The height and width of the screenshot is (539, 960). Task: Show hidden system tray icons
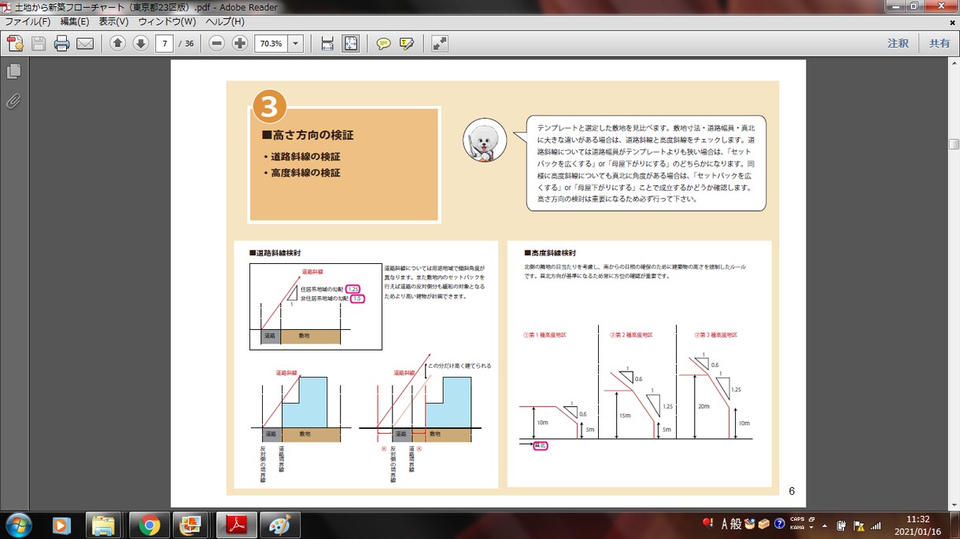[x=825, y=525]
